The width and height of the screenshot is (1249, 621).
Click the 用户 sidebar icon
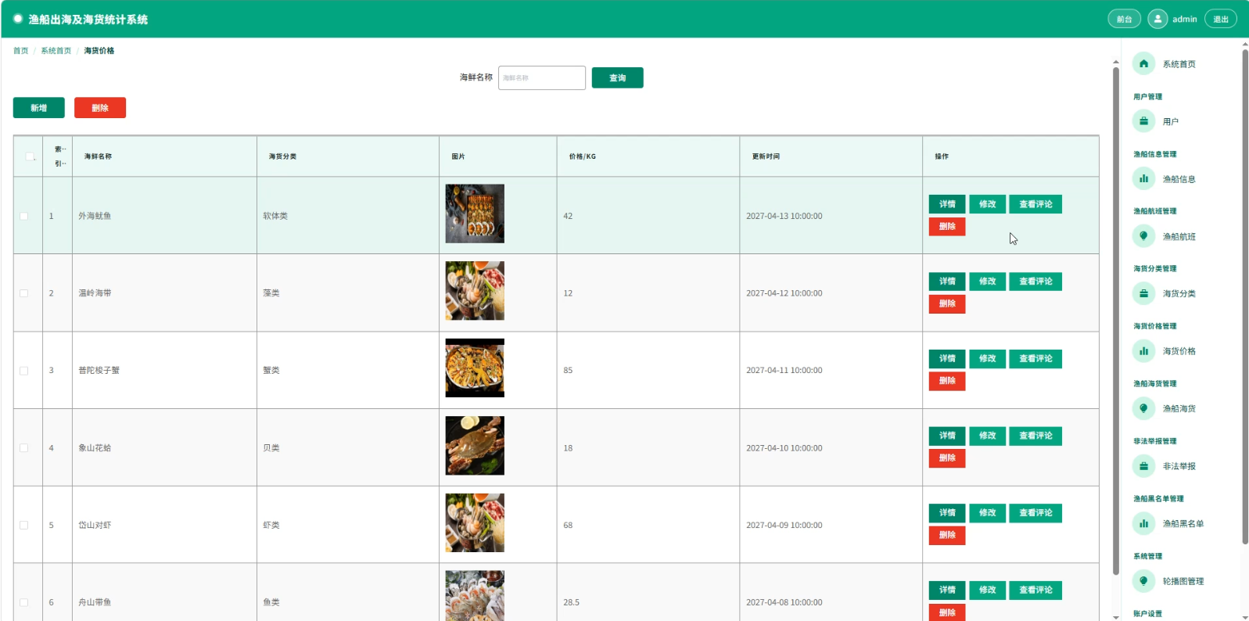tap(1143, 121)
